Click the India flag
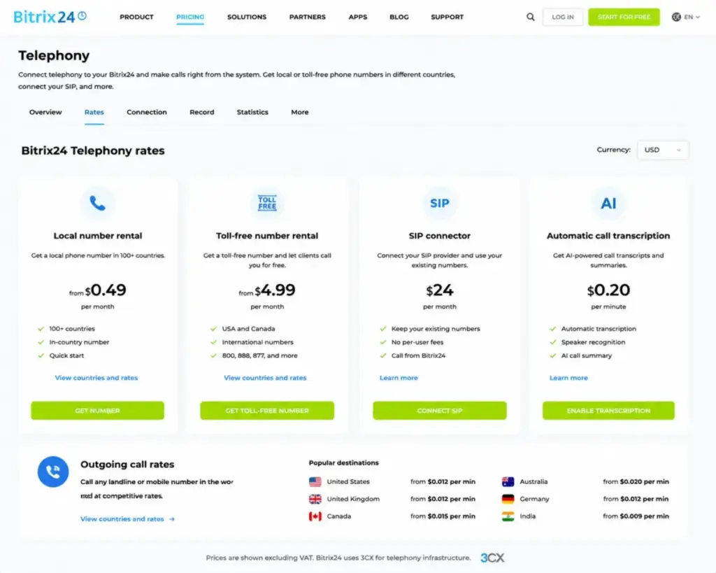 pyautogui.click(x=508, y=516)
